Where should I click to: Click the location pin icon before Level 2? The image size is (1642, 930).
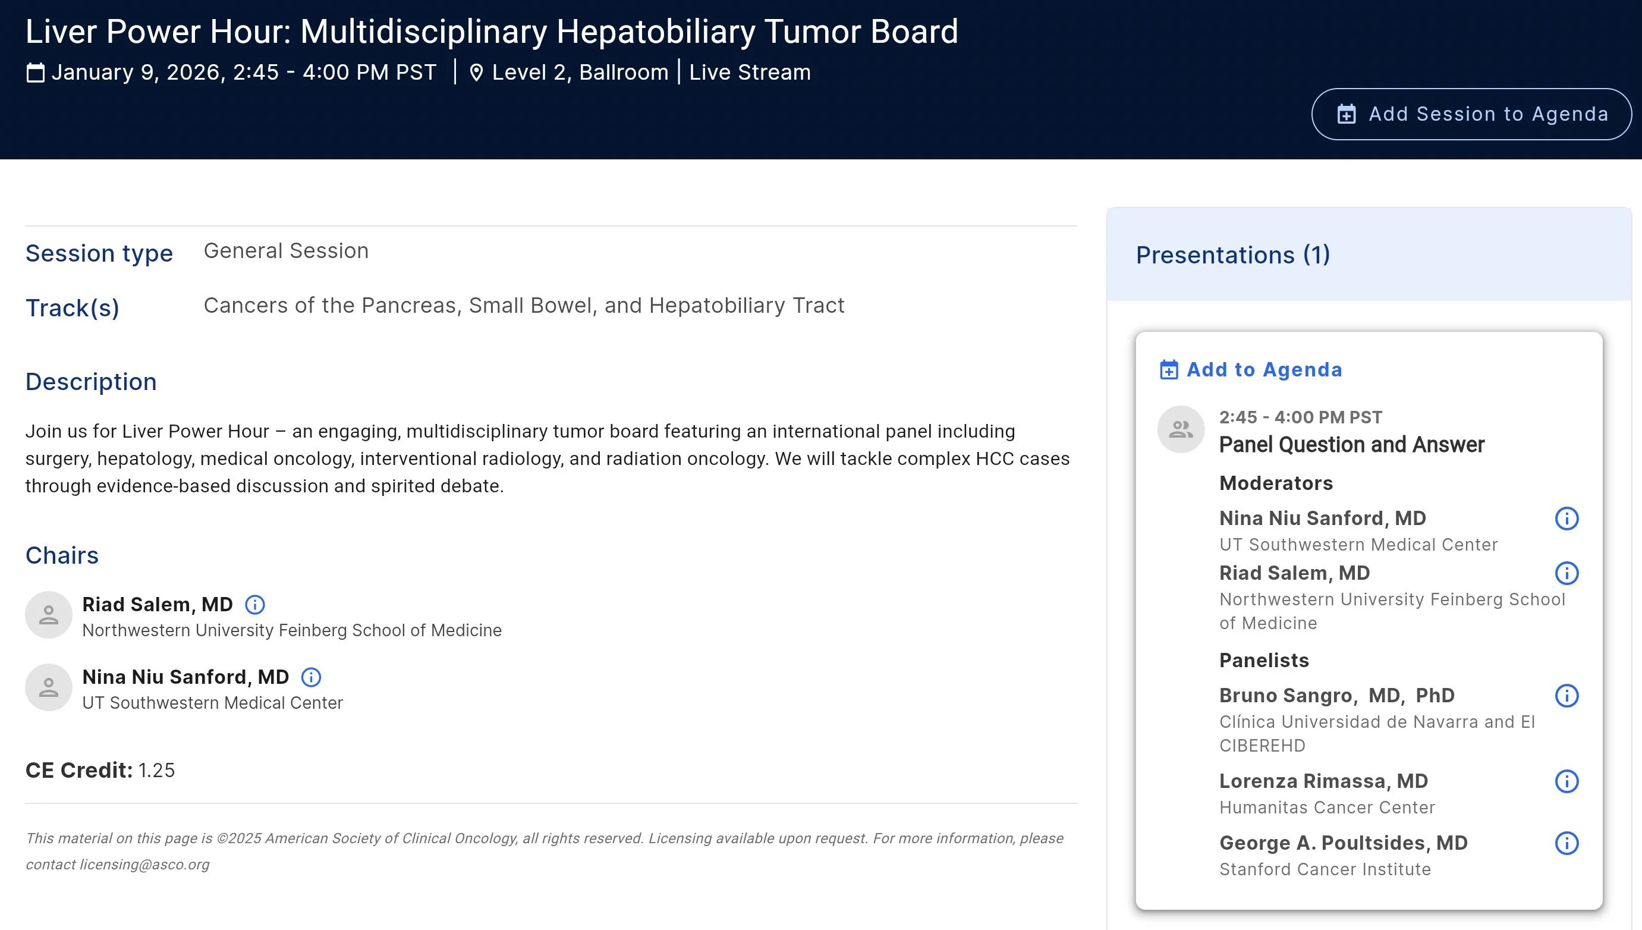click(476, 71)
